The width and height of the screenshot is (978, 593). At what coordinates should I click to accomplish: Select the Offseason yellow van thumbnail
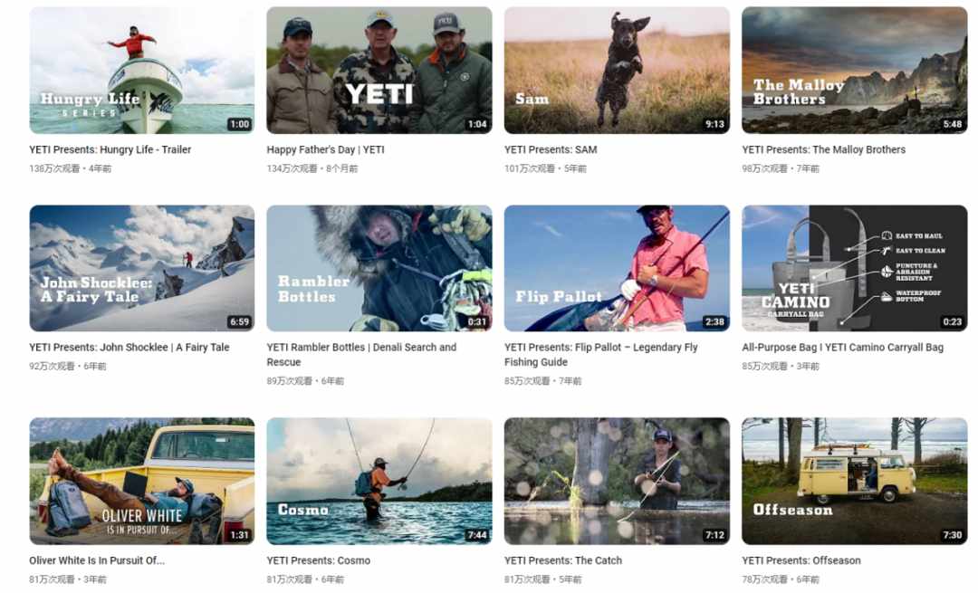(855, 481)
